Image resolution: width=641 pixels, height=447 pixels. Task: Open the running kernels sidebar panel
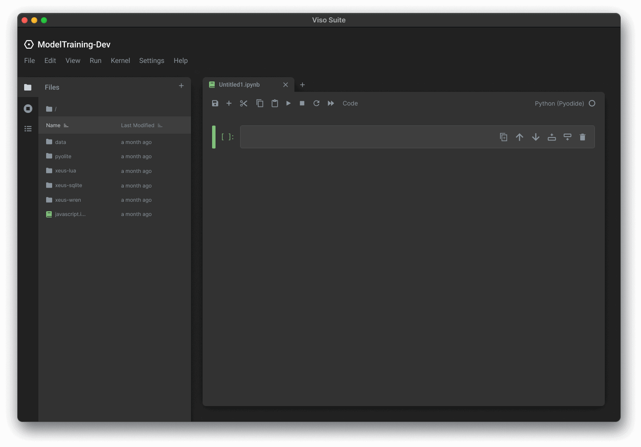pos(28,109)
